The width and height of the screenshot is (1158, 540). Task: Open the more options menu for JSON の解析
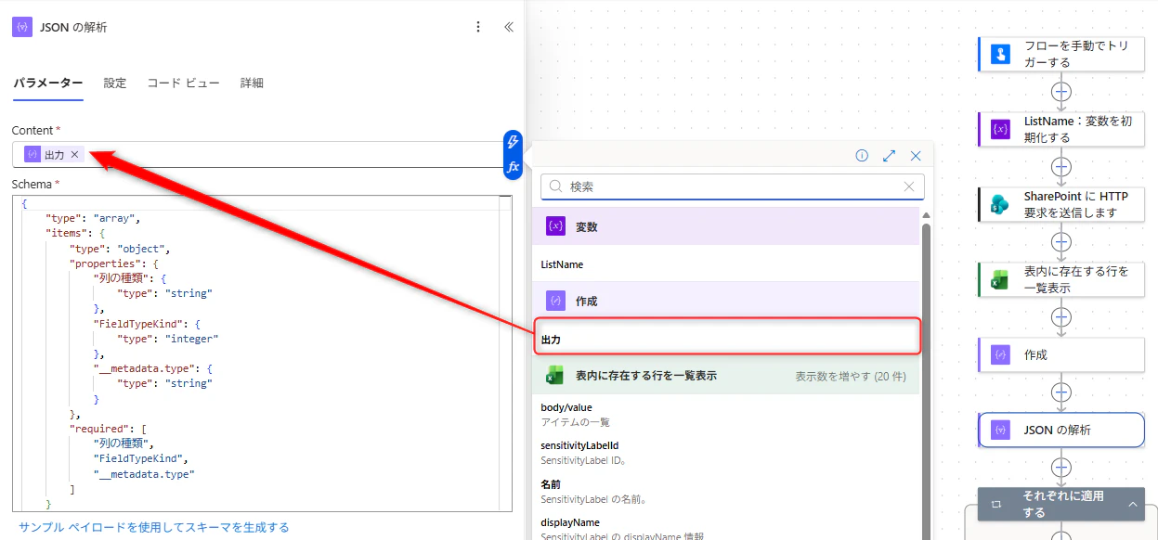click(478, 27)
